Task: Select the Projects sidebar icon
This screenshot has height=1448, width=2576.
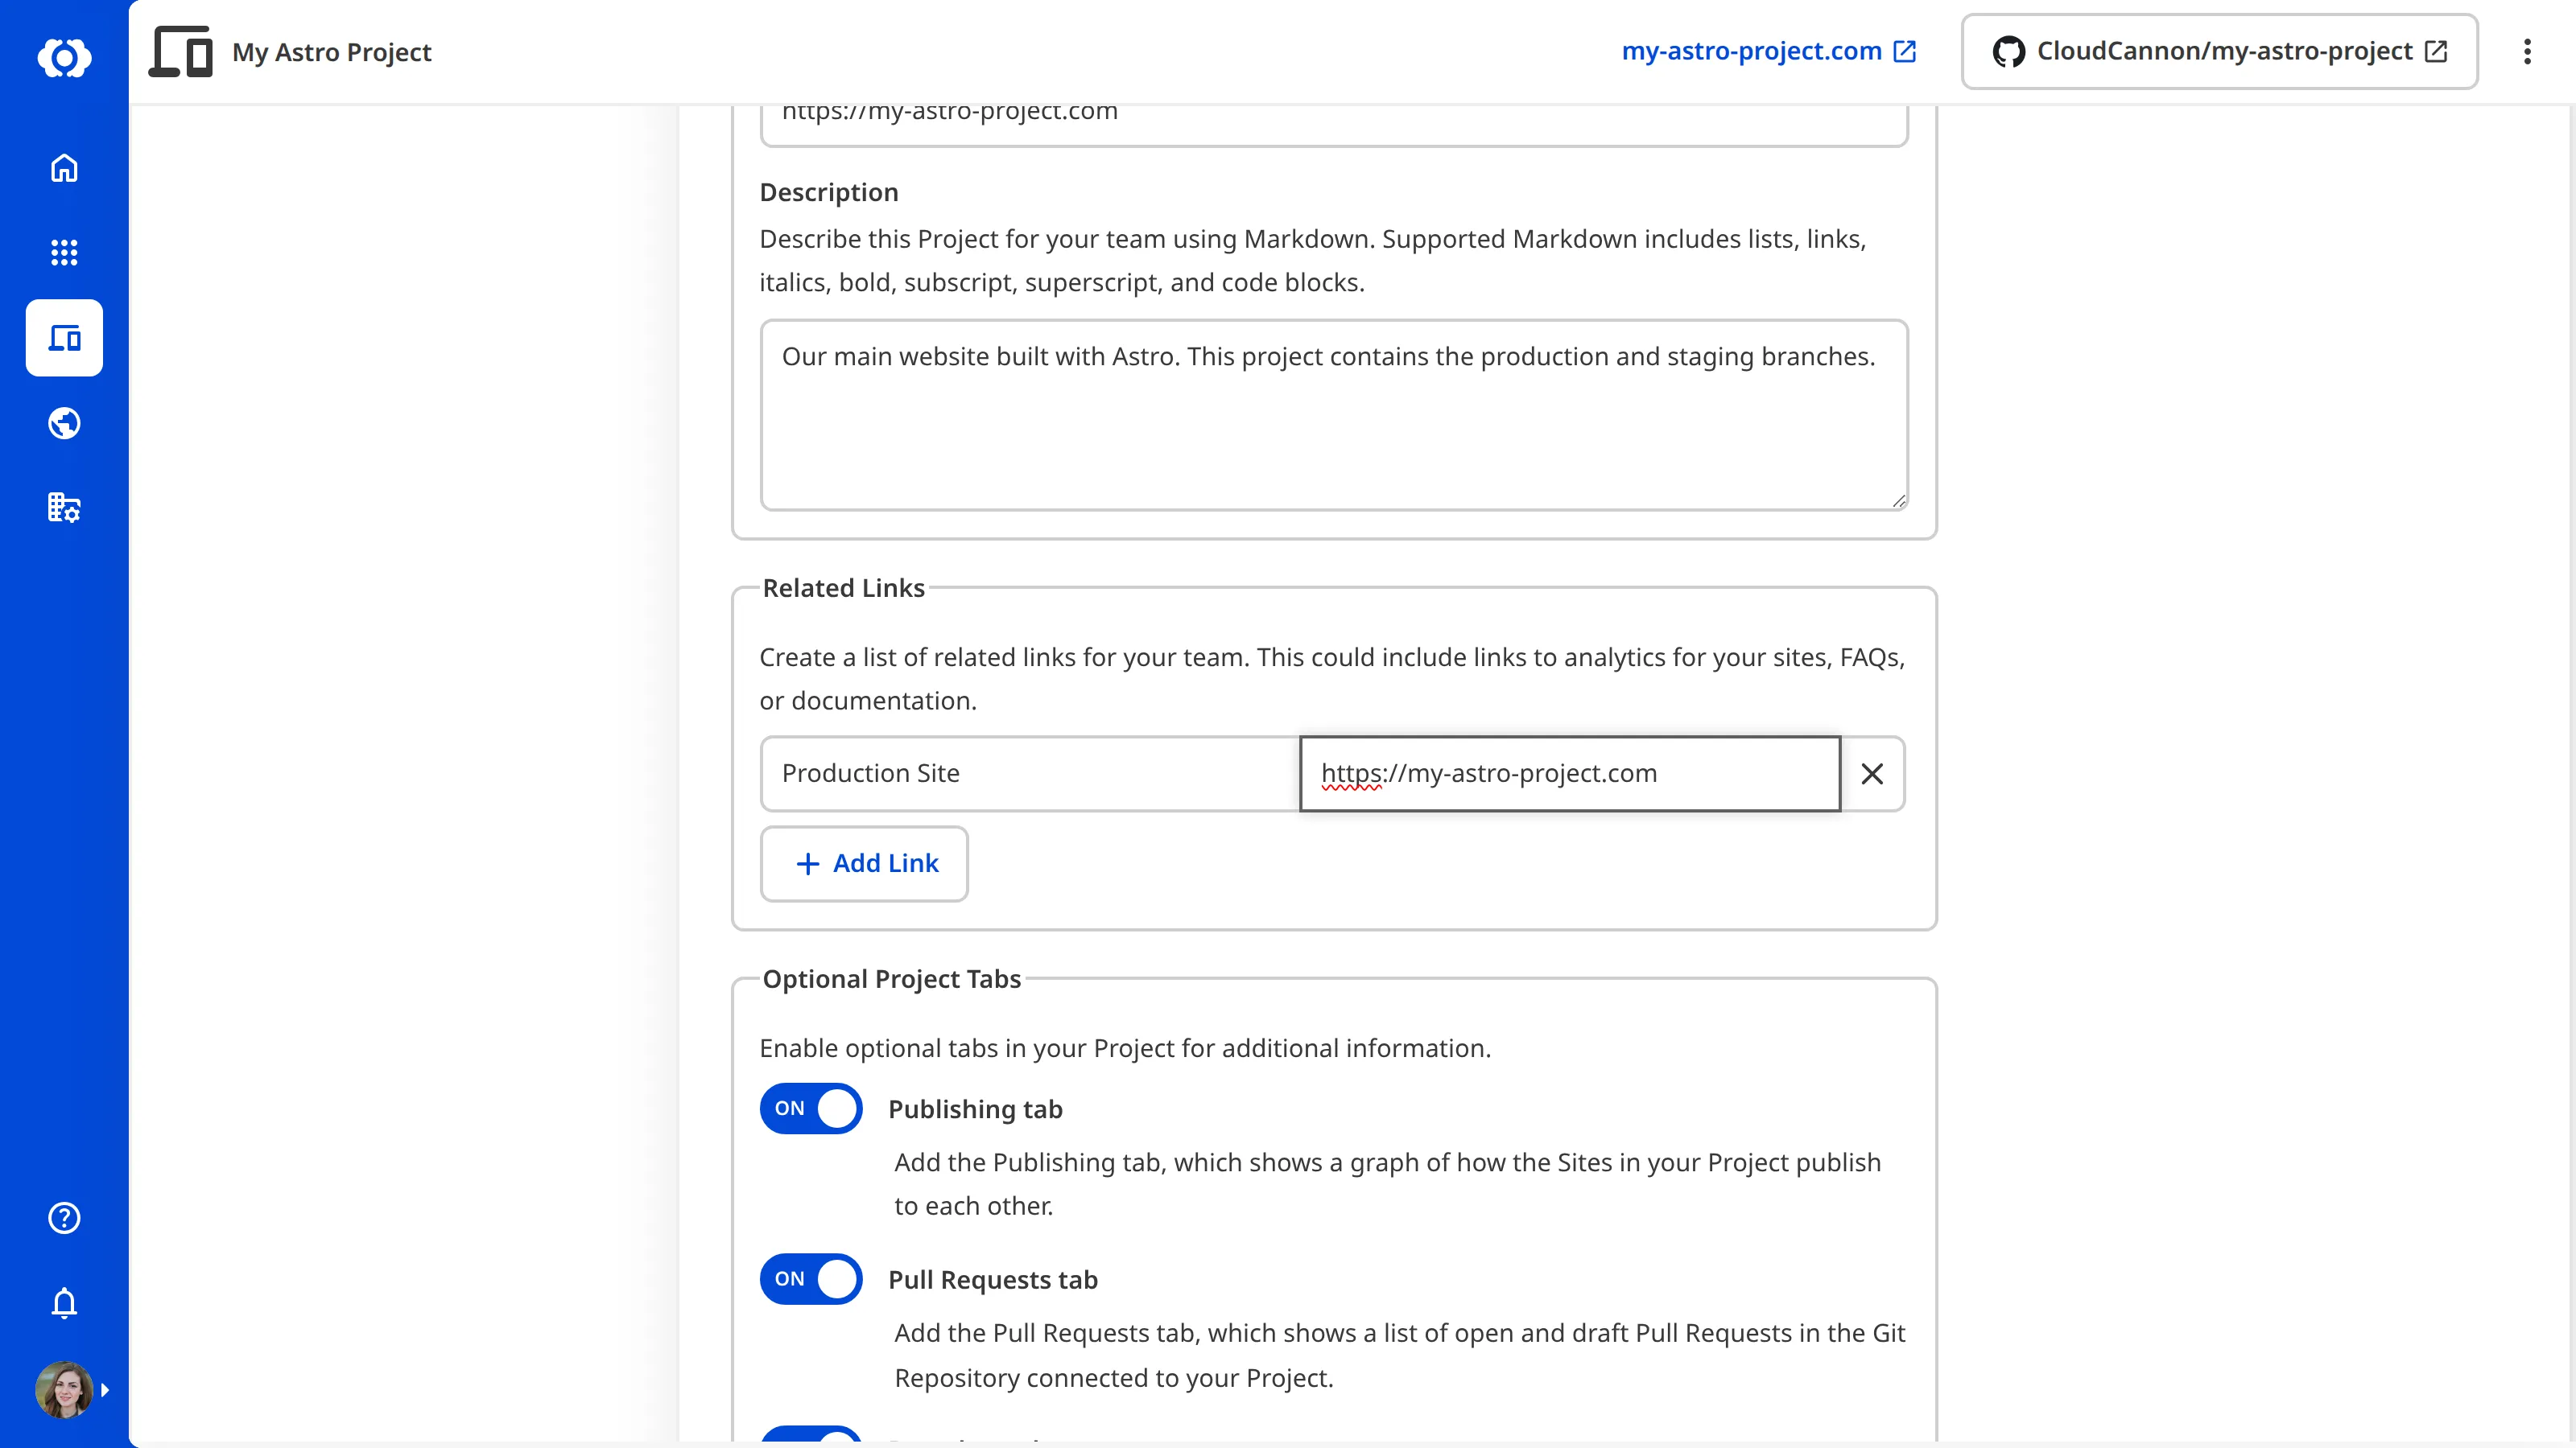Action: coord(64,338)
